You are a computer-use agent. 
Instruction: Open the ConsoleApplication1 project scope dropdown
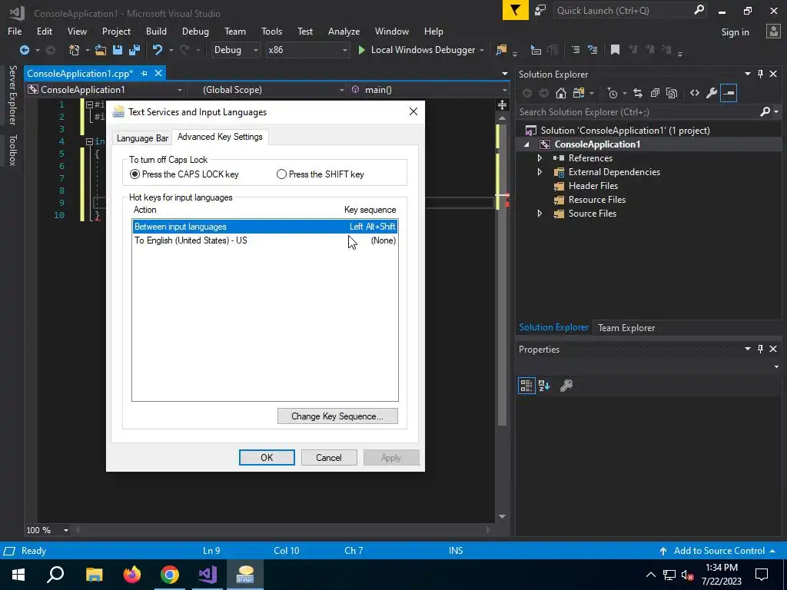(105, 90)
